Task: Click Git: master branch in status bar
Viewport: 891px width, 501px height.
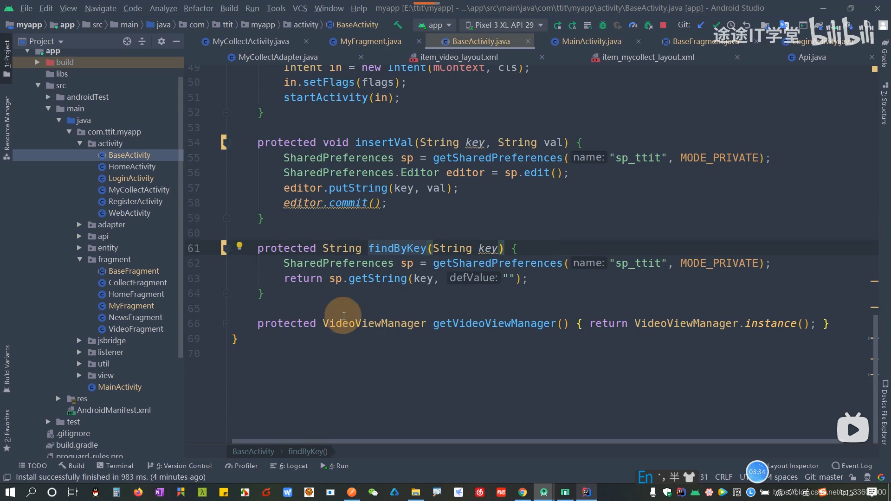Action: (824, 477)
